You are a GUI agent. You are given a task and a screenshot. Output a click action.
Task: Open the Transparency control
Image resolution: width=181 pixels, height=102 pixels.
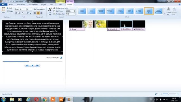(40, 9)
